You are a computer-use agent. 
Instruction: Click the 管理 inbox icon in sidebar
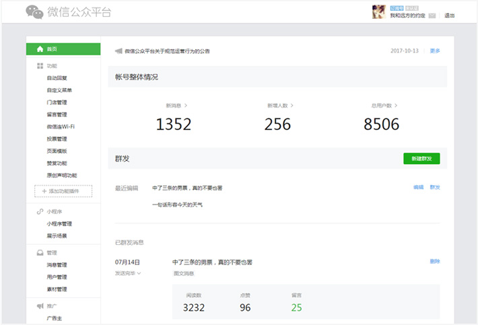[x=40, y=253]
